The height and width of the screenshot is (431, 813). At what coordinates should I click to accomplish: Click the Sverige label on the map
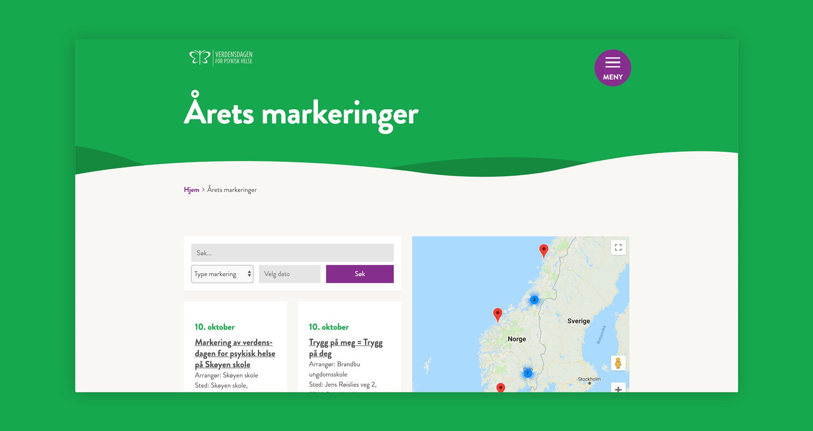tap(579, 321)
